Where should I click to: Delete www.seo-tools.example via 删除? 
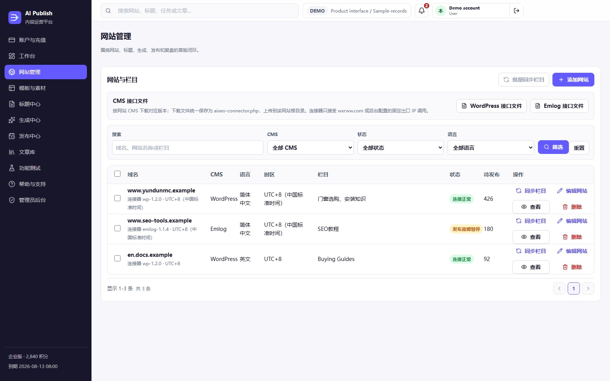572,237
